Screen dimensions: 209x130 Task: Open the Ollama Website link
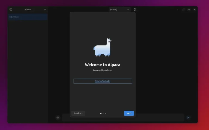coord(102,81)
